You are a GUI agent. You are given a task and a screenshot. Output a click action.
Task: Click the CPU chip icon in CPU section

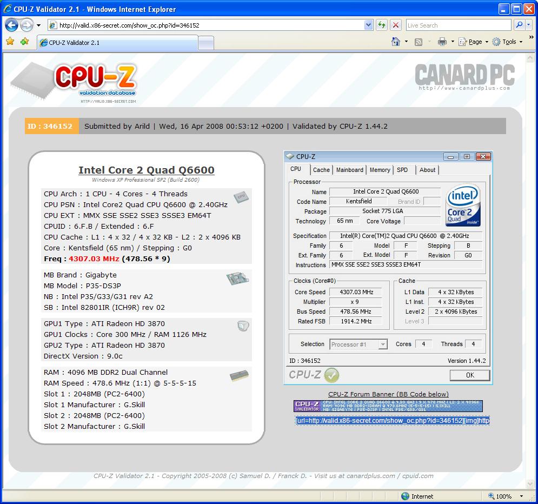pos(241,197)
